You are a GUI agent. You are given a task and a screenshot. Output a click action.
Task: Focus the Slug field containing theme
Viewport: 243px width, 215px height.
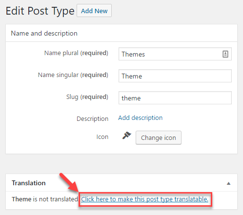coord(175,98)
